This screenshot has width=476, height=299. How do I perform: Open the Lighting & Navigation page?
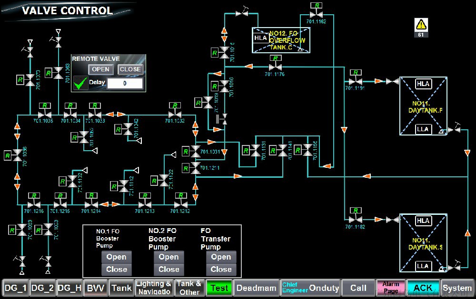(154, 288)
